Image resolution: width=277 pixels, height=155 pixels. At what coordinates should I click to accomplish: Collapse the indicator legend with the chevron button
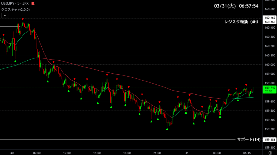click(5, 16)
